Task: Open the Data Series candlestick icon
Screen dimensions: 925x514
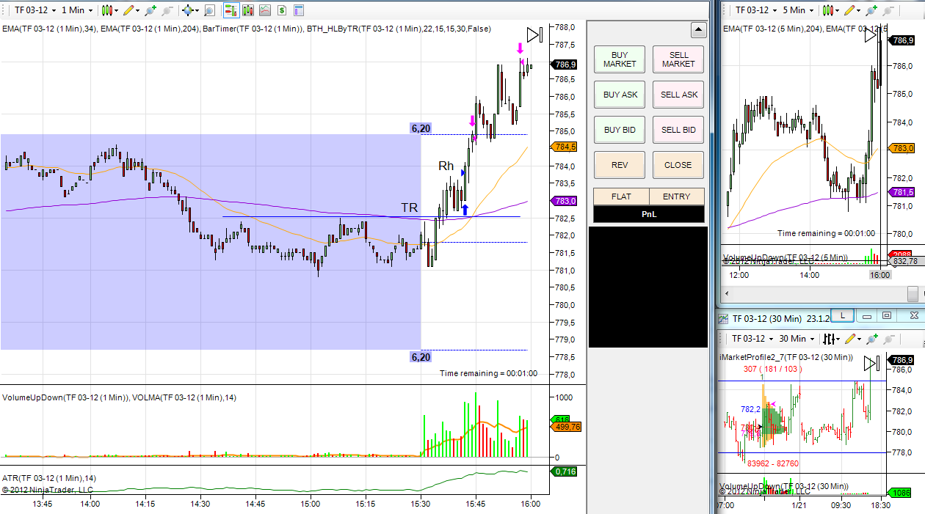Action: (248, 10)
